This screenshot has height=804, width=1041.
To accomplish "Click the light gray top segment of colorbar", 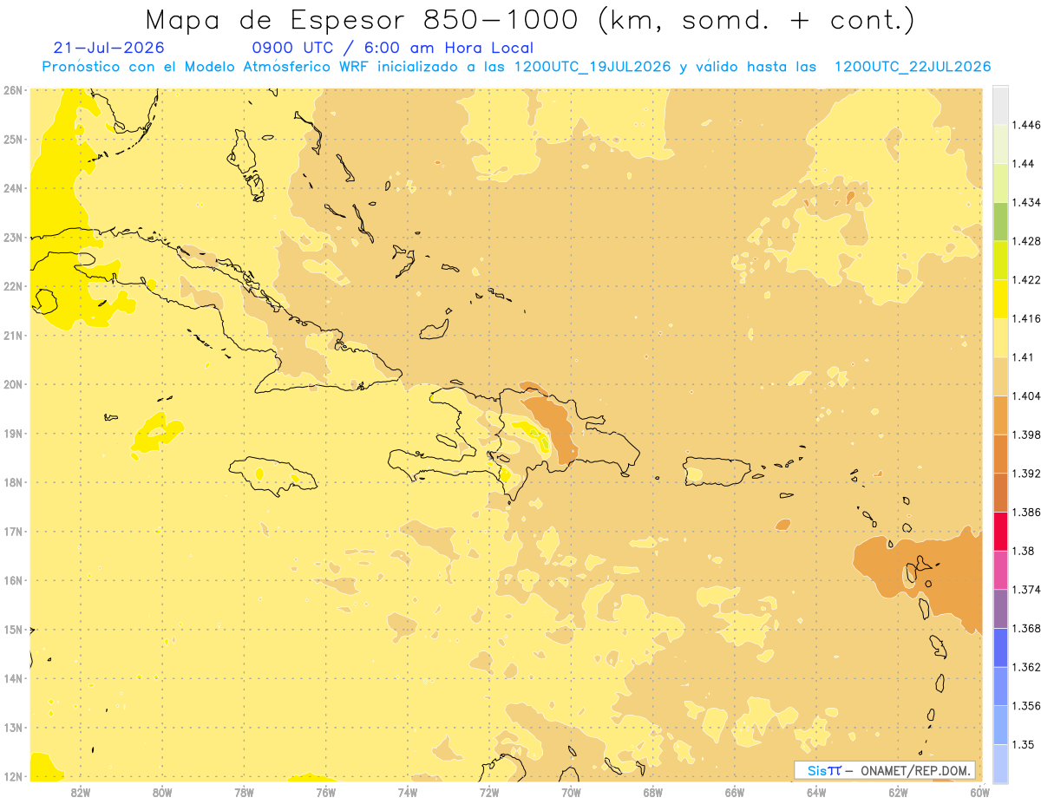I will point(1000,105).
